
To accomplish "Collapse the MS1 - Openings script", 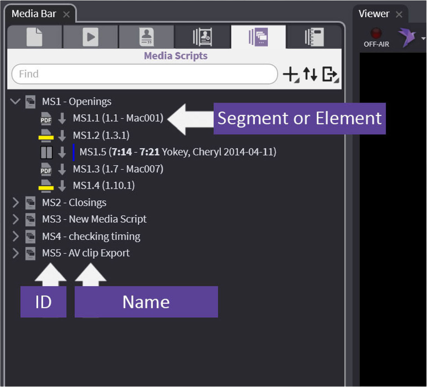I will (15, 102).
